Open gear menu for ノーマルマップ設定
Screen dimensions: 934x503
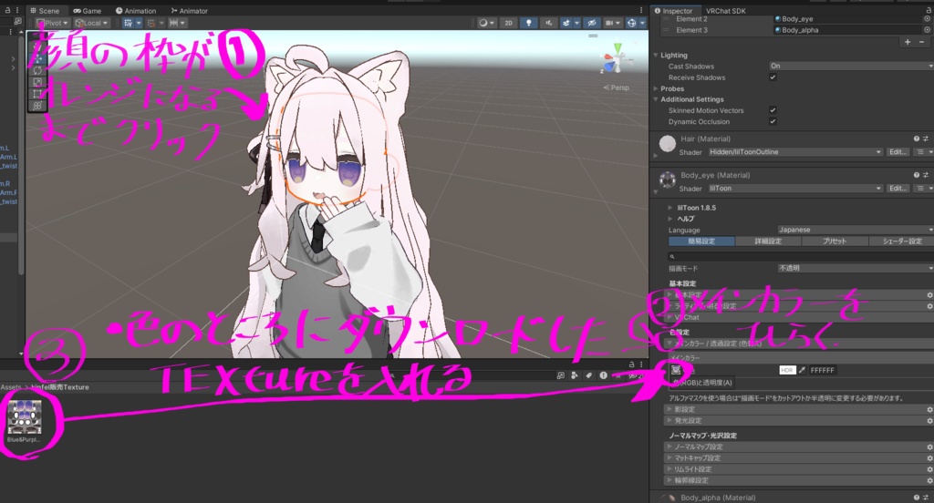tap(929, 447)
